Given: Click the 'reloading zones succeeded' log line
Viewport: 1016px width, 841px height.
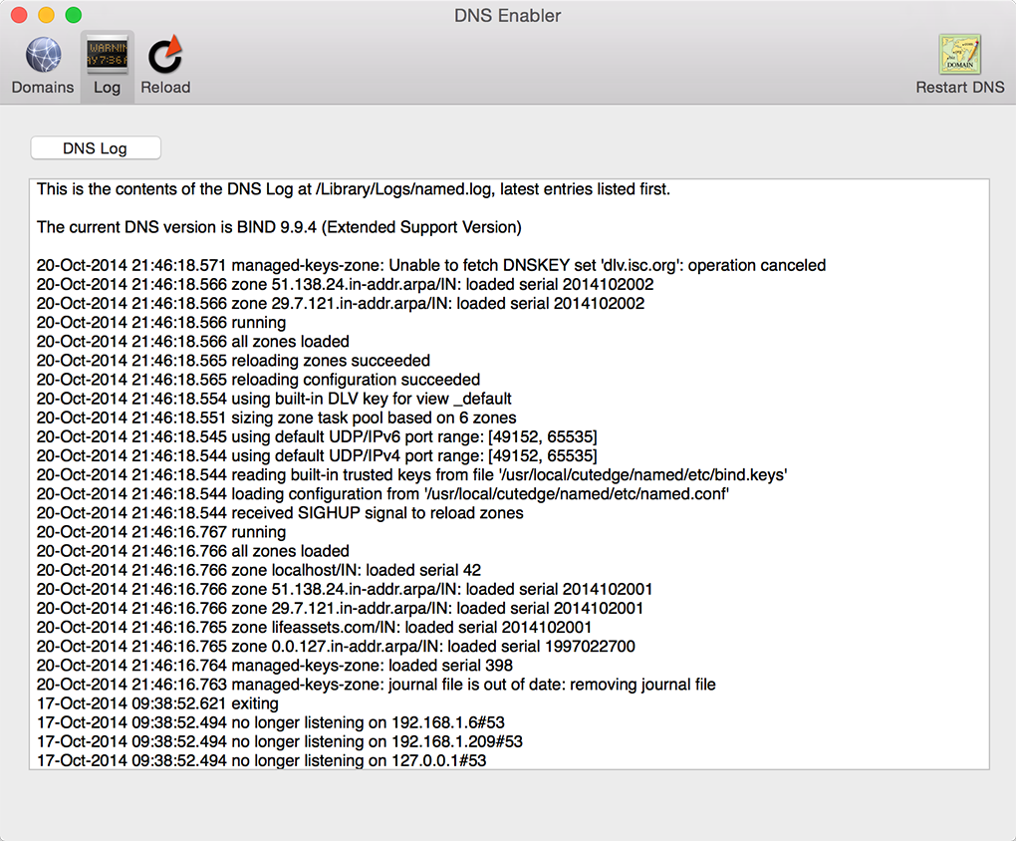Looking at the screenshot, I should coord(233,361).
